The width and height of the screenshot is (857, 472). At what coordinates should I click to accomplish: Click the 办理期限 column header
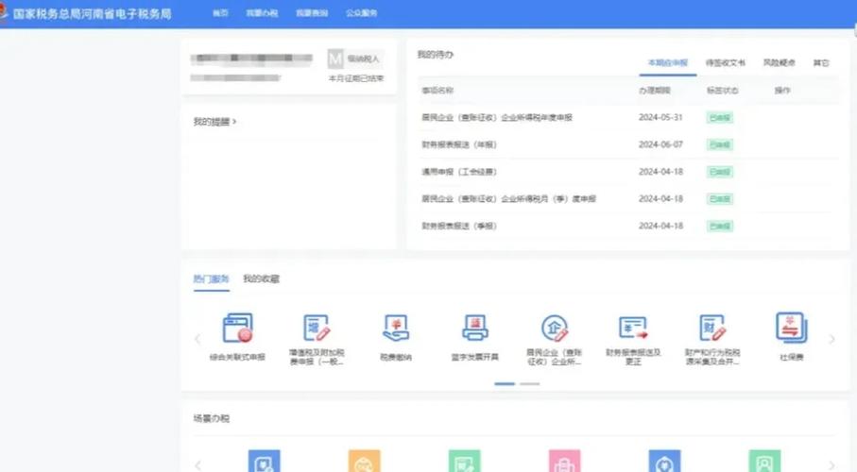655,90
